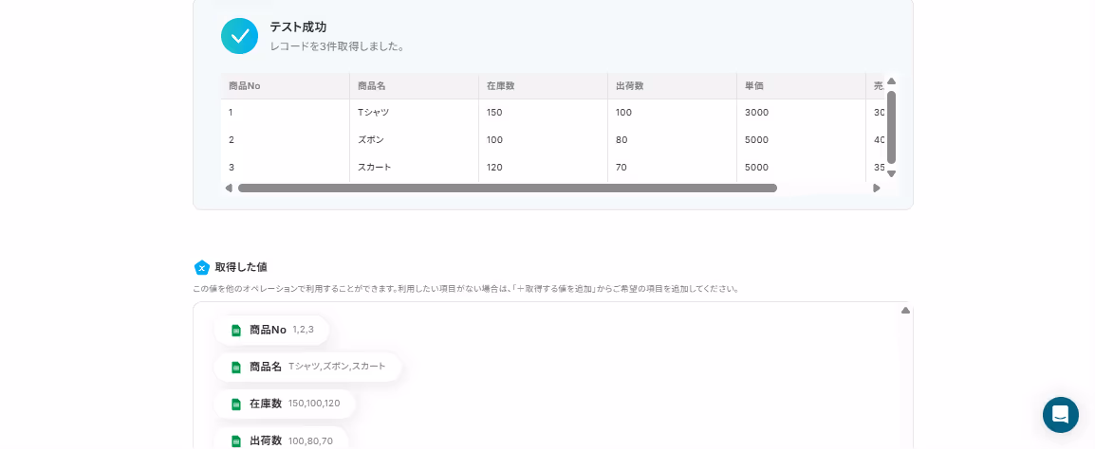Click the 出荷数 column header
The height and width of the screenshot is (449, 1095).
672,86
